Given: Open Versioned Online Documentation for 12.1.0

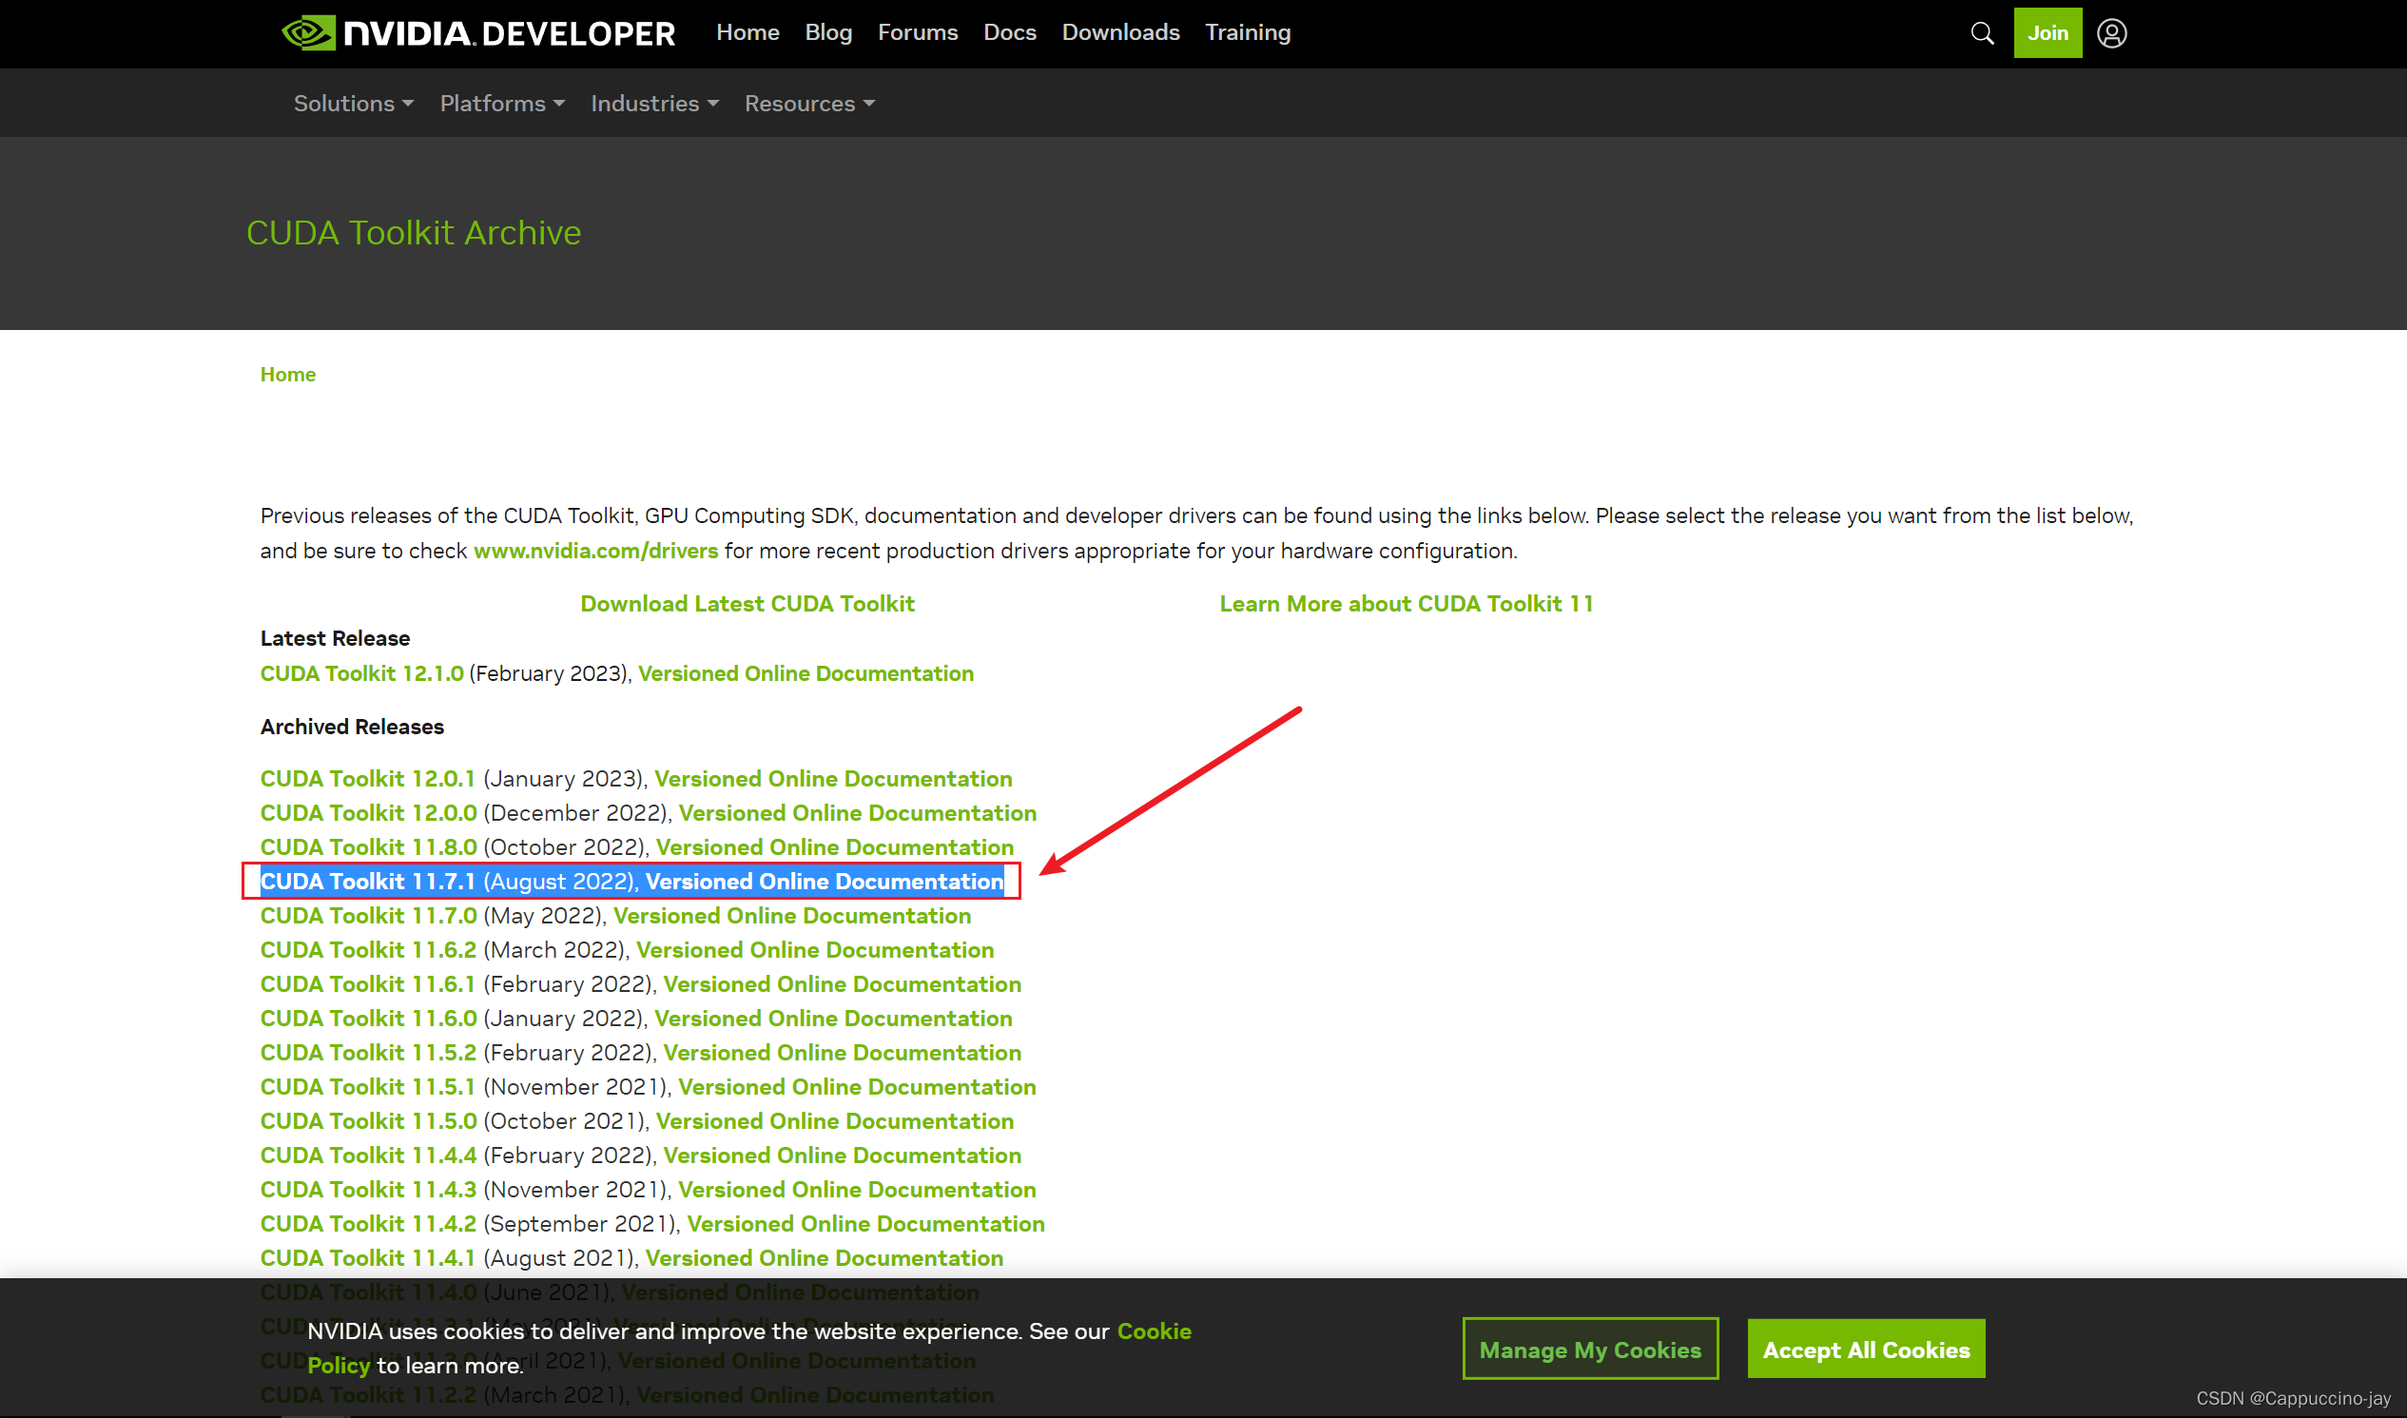Looking at the screenshot, I should [806, 673].
